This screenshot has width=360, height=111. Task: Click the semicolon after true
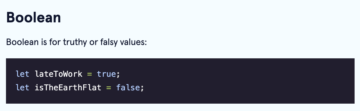[118, 75]
